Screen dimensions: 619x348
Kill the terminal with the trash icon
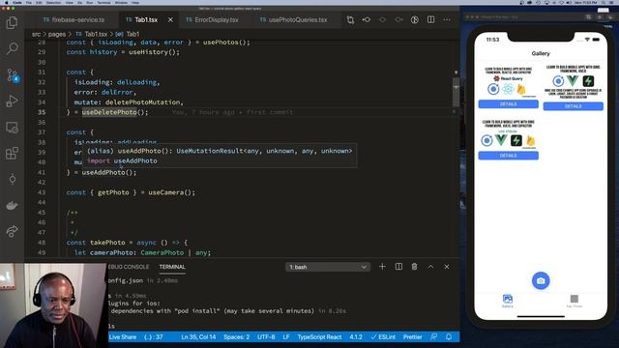(x=414, y=267)
